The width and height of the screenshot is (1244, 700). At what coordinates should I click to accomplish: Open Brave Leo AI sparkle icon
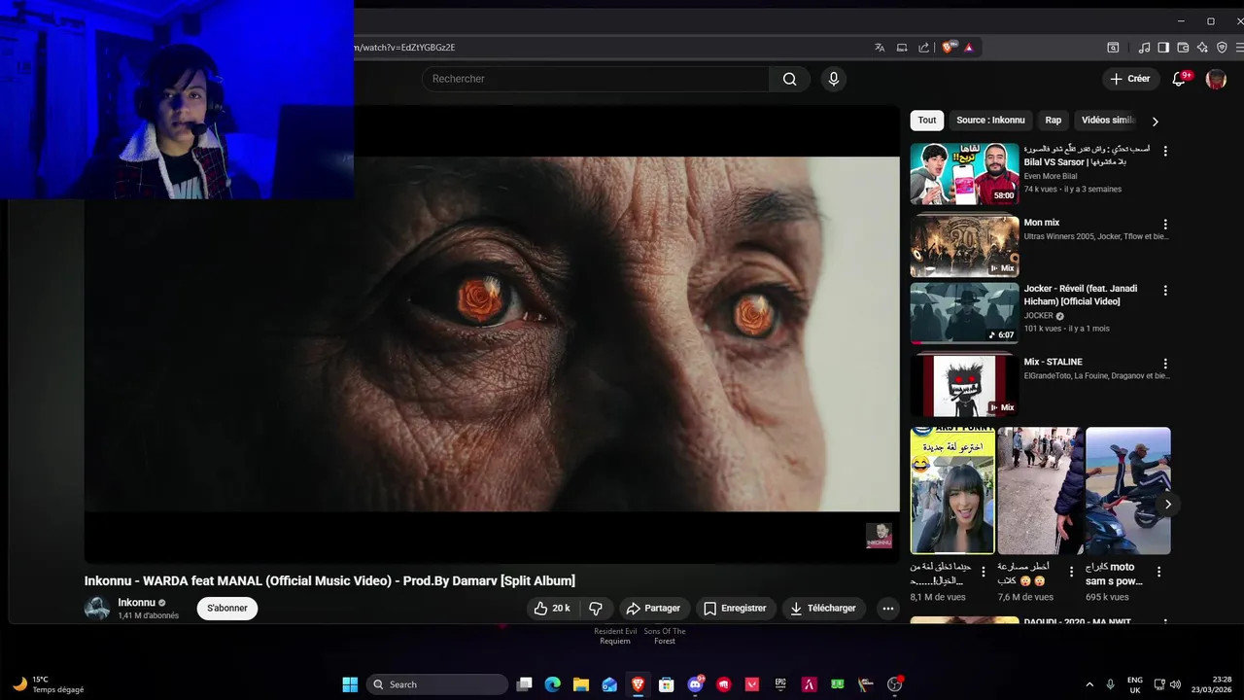pyautogui.click(x=1202, y=47)
